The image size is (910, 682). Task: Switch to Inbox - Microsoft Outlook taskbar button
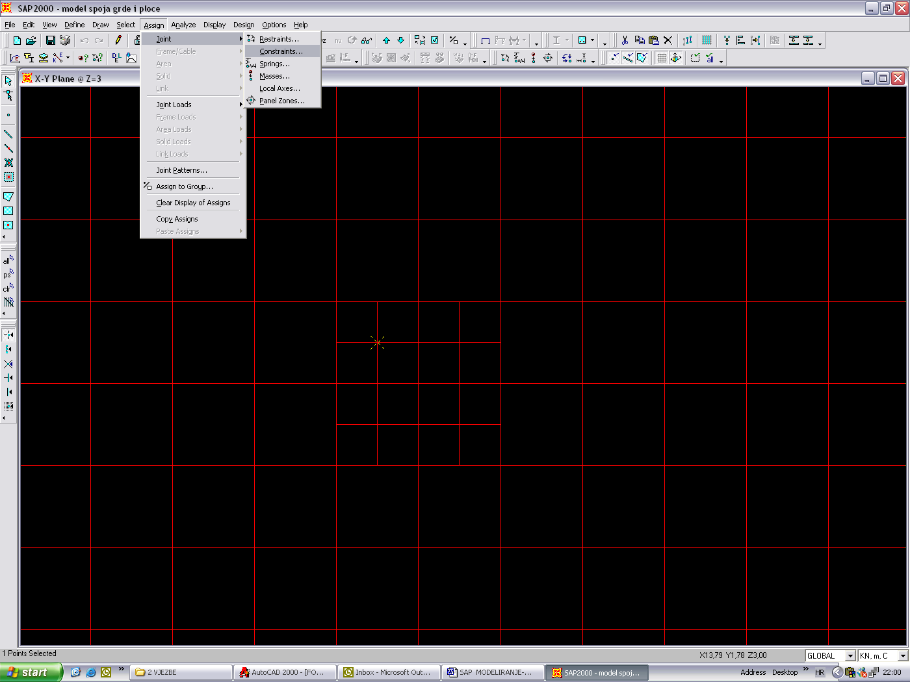(x=389, y=672)
